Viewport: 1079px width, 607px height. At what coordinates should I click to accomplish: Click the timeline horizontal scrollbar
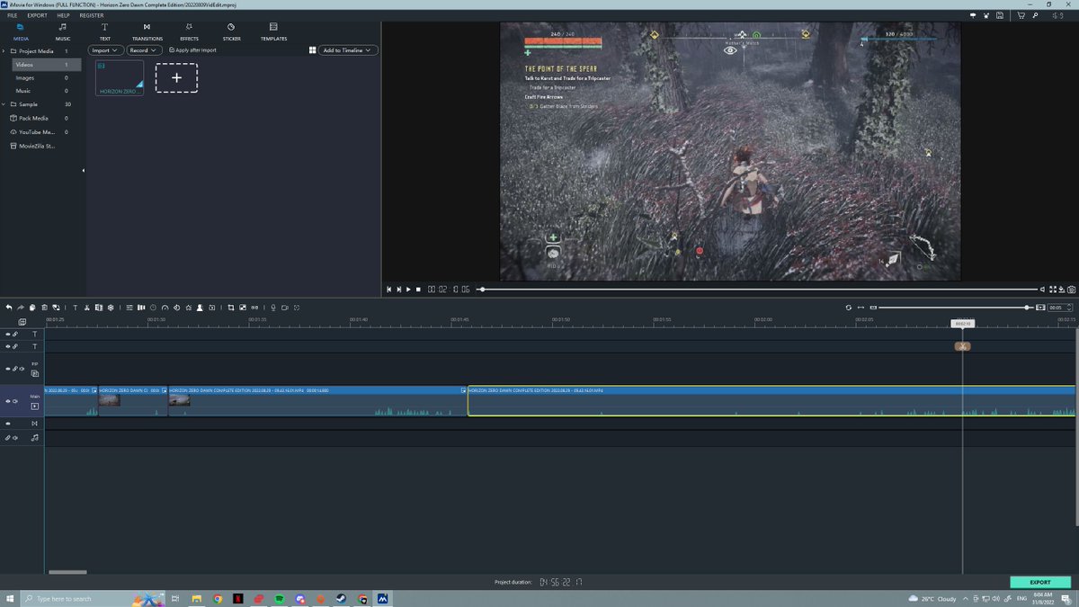(67, 572)
